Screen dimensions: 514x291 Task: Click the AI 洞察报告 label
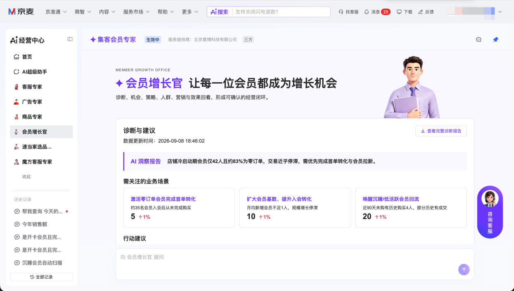coord(145,161)
